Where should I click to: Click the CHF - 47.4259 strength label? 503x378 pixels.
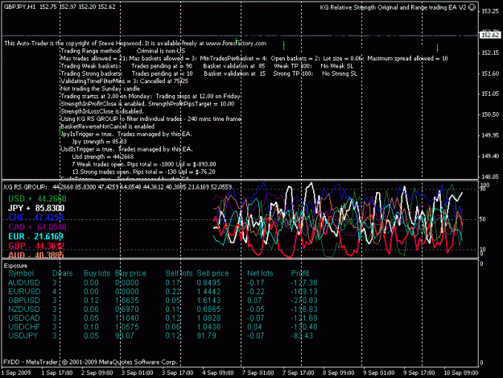pyautogui.click(x=36, y=218)
